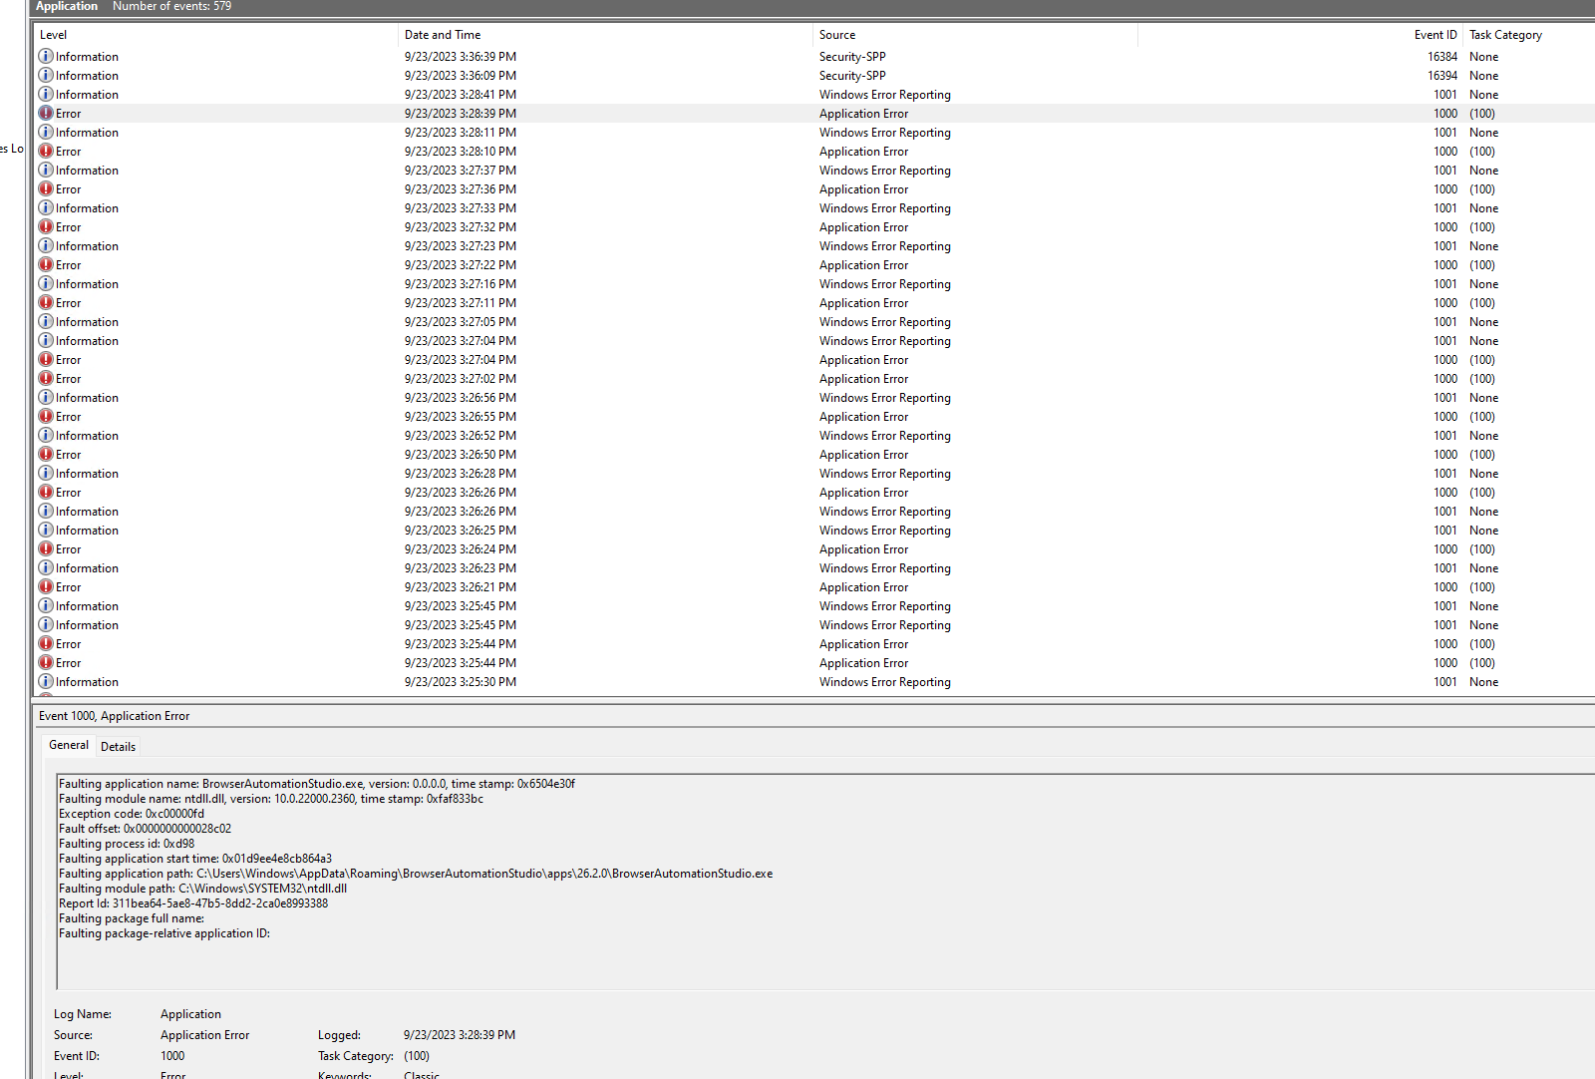This screenshot has width=1595, height=1079.
Task: Sort by Date and Time column
Action: click(443, 35)
